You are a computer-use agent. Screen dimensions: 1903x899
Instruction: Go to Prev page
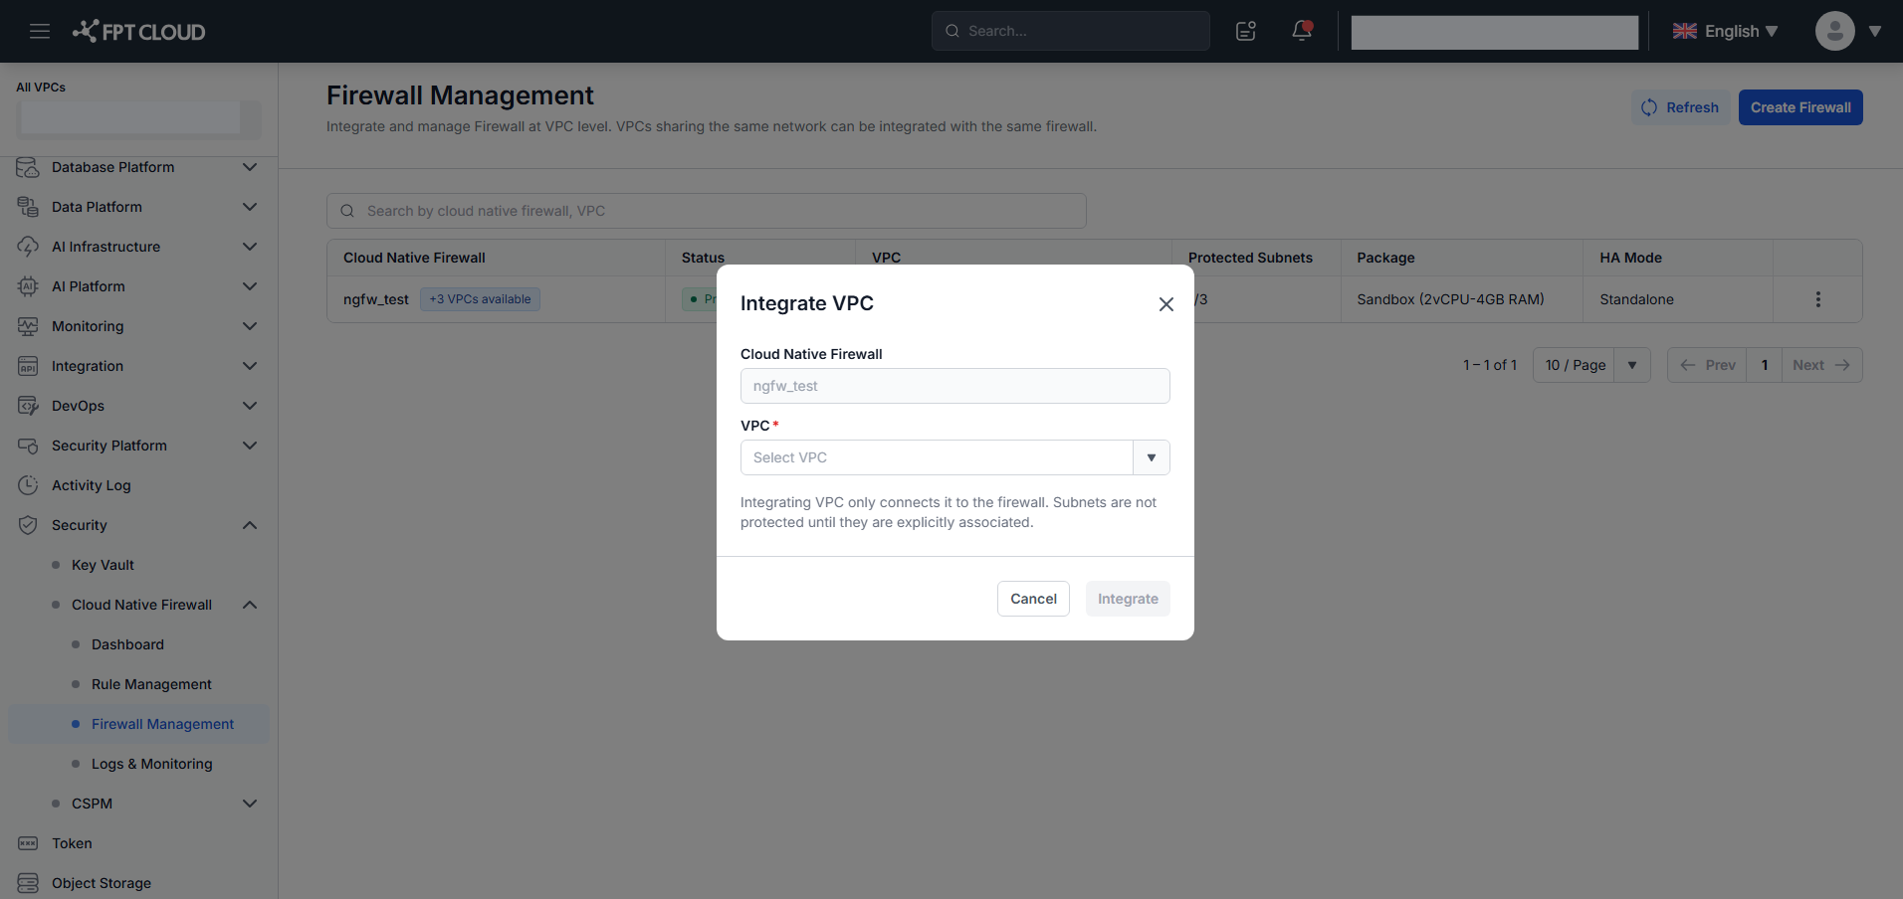1707,365
